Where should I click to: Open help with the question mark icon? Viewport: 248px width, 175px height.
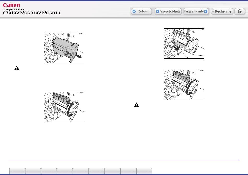click(240, 11)
